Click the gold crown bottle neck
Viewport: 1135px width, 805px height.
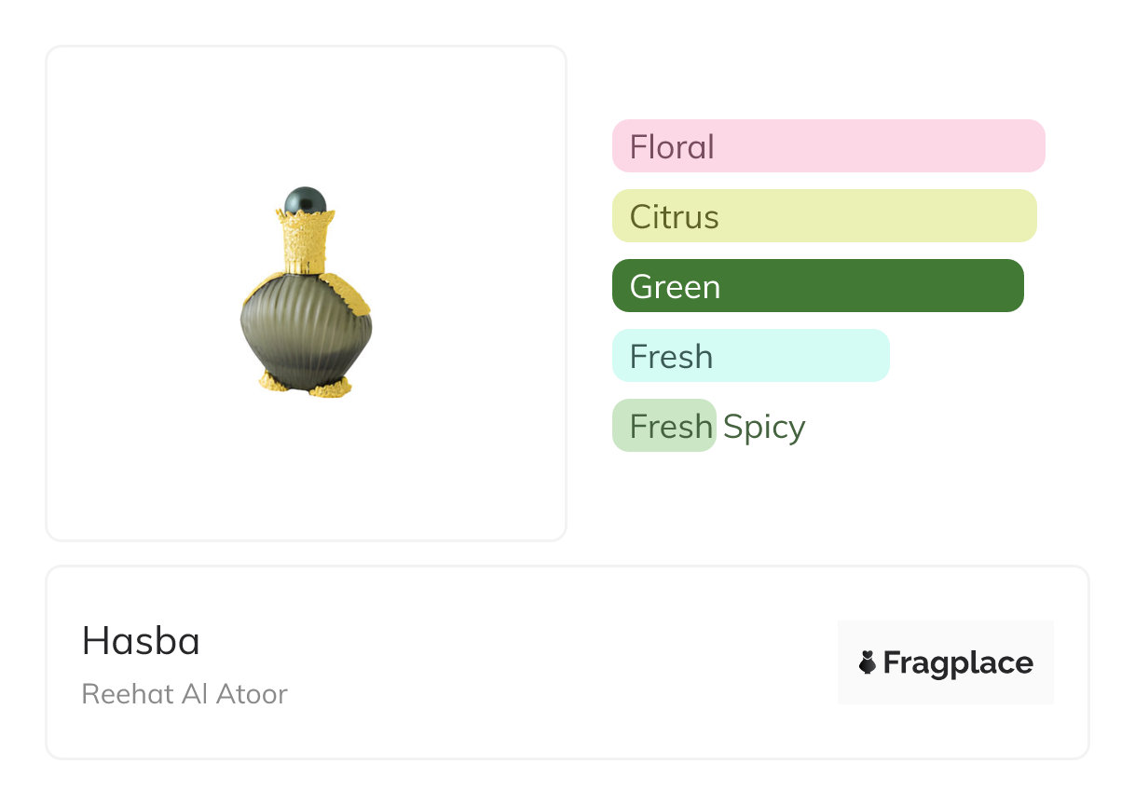305,240
